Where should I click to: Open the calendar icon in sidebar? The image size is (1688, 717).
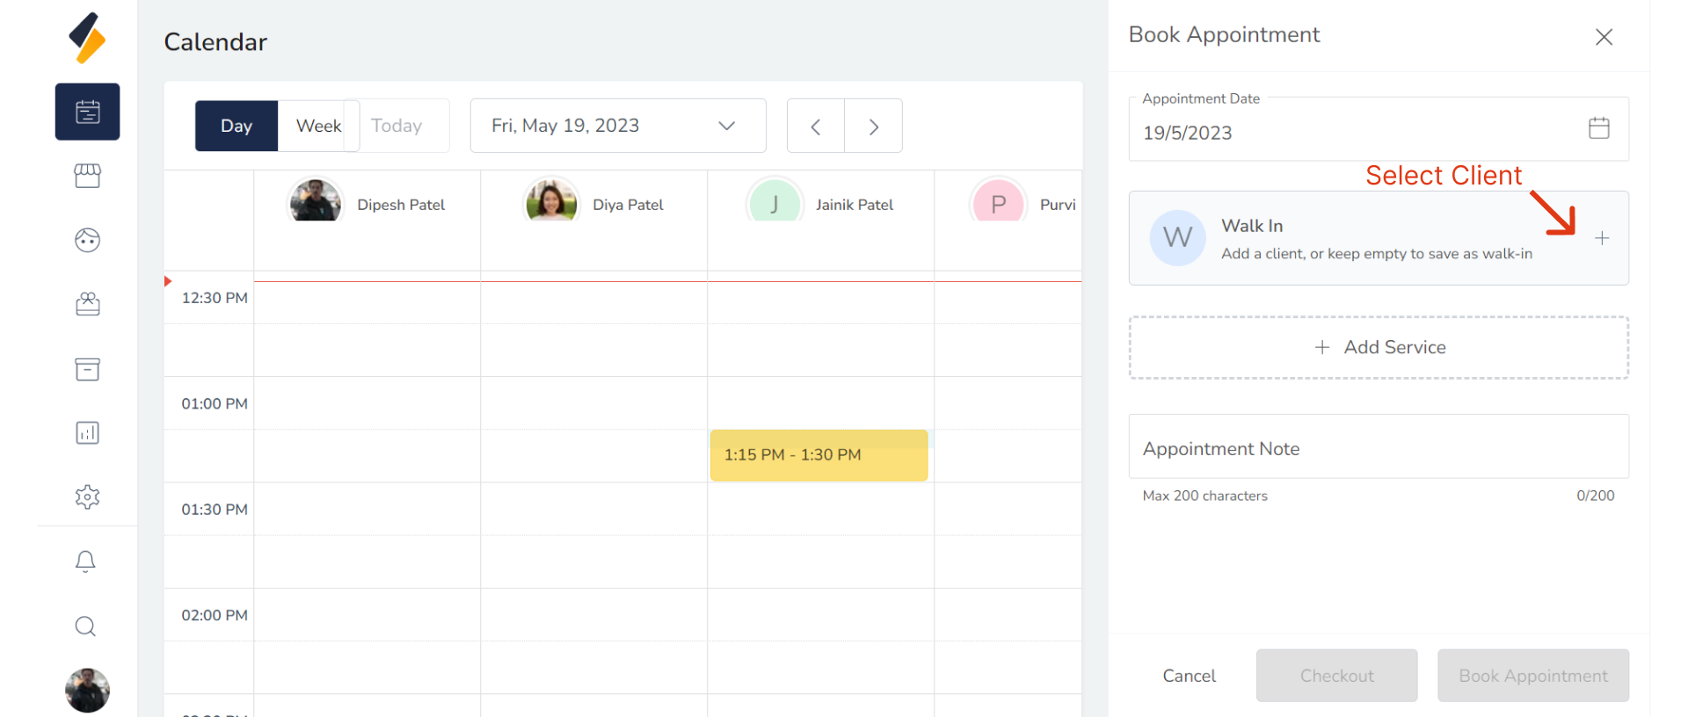coord(87,112)
